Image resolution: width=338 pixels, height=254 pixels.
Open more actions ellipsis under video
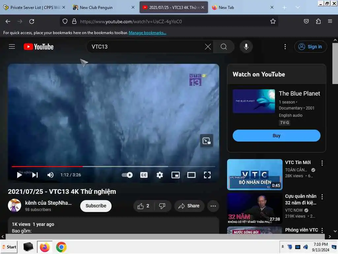coord(213,206)
